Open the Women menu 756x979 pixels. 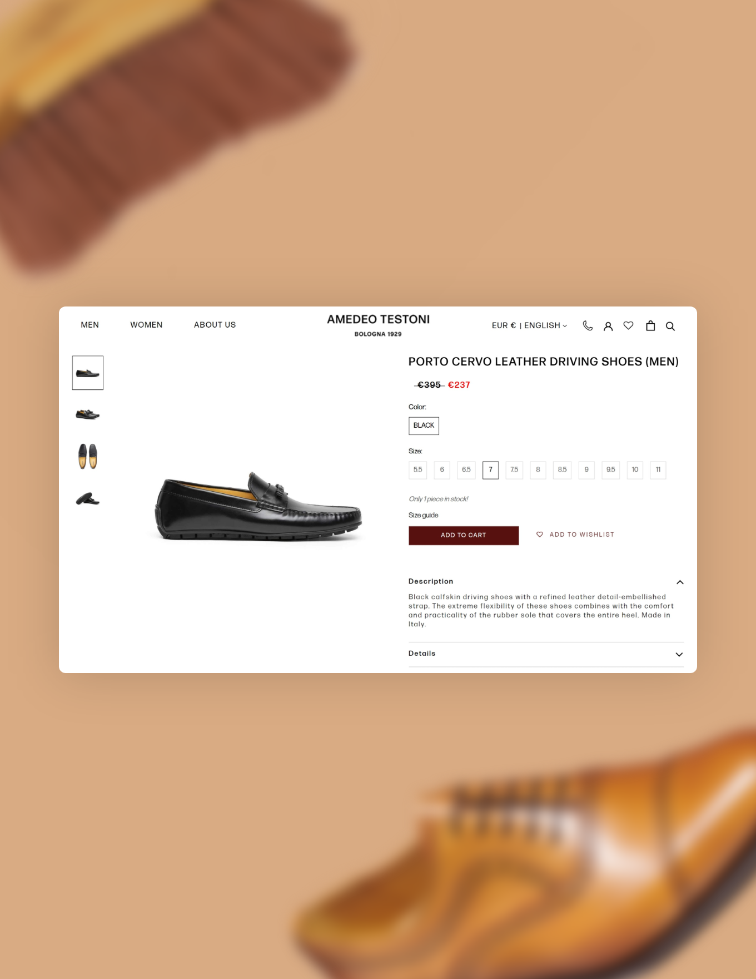pos(147,325)
